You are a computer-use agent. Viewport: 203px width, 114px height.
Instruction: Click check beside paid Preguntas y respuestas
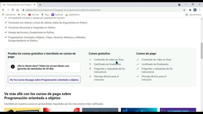[138, 69]
